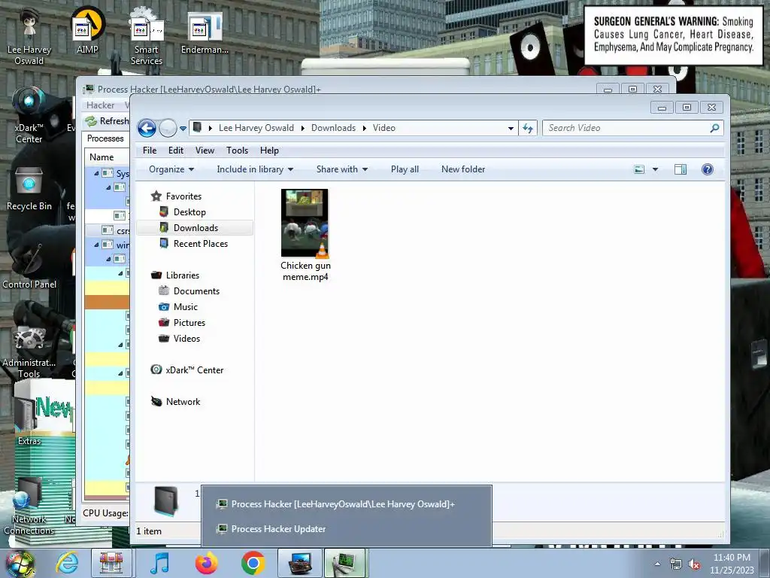Select Desktop under Favorites
Viewport: 770px width, 578px height.
189,211
